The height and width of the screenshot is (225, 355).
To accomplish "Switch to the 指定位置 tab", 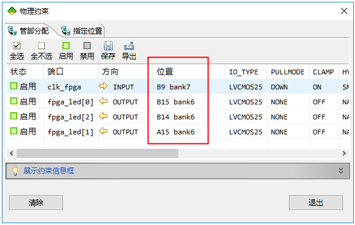I will coord(82,31).
